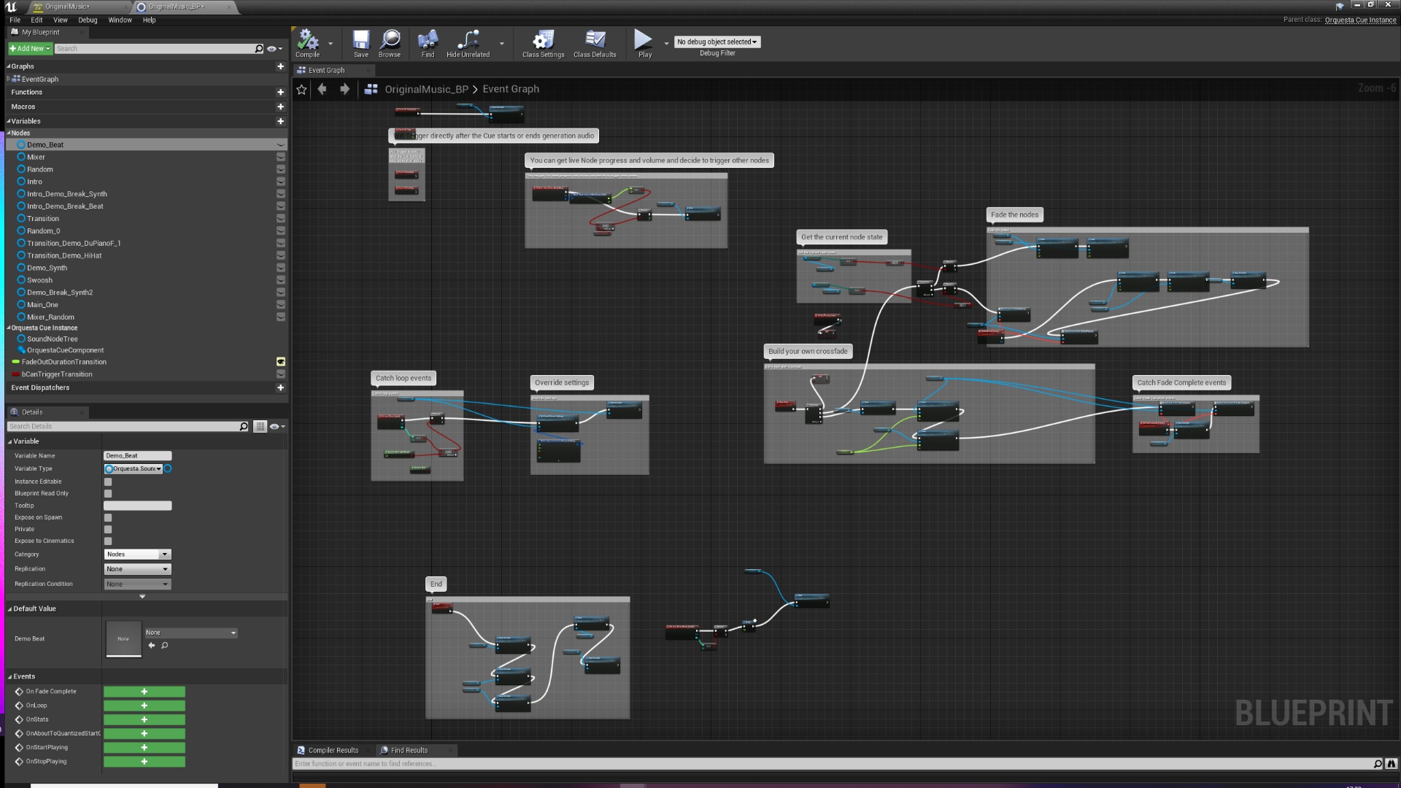Click the Add New button
Image resolution: width=1401 pixels, height=788 pixels.
click(30, 49)
